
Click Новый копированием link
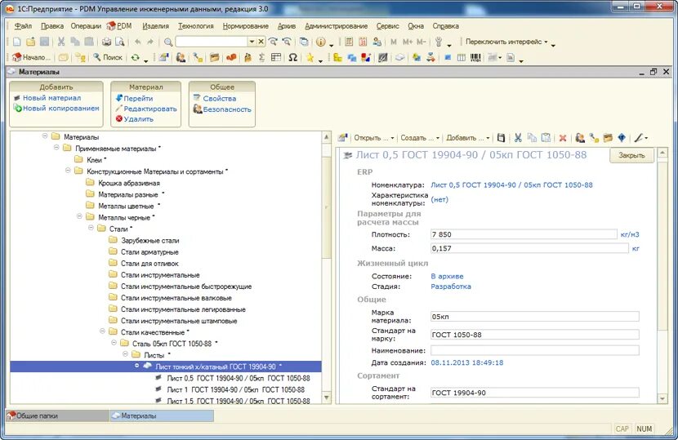pyautogui.click(x=61, y=109)
